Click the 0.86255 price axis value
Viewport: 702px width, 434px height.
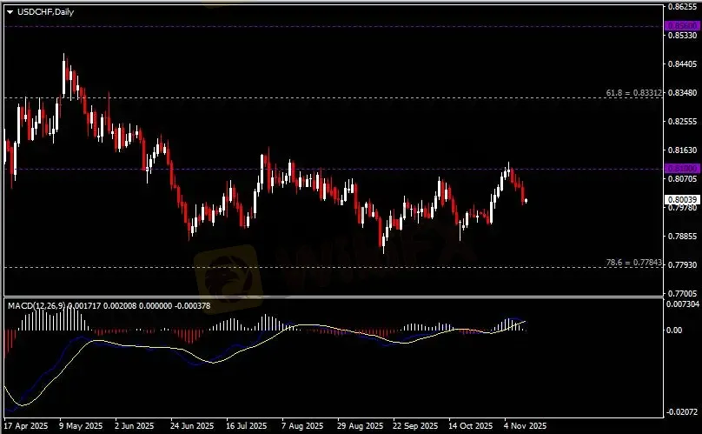[682, 7]
